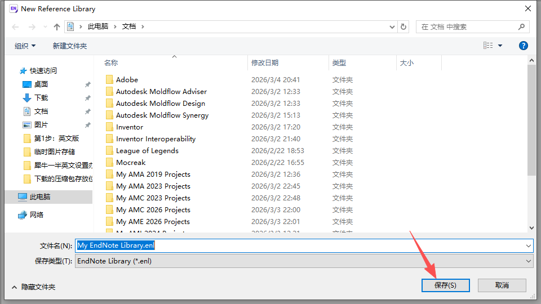This screenshot has height=304, width=541.
Task: Click pin icon next to 图片
Action: pos(88,125)
